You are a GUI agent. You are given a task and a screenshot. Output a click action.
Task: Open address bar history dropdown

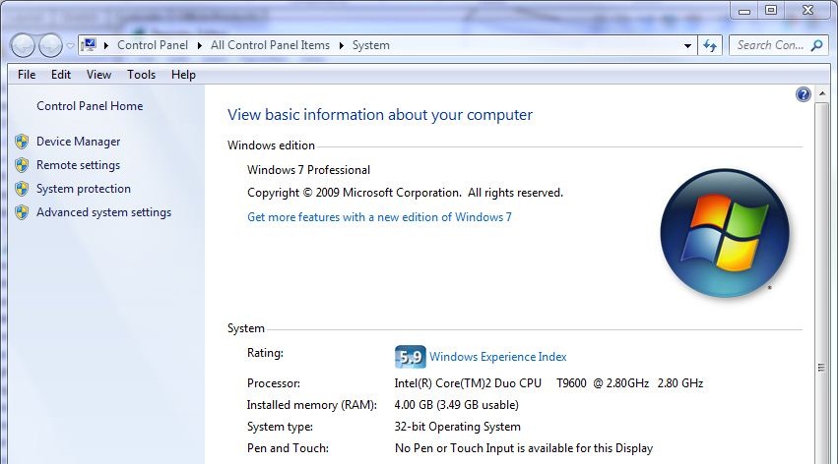[x=687, y=46]
